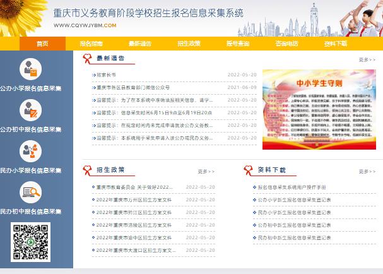The width and height of the screenshot is (383, 274).
Task: Open 民办初中报名信息采集 search icon
Action: [30, 193]
